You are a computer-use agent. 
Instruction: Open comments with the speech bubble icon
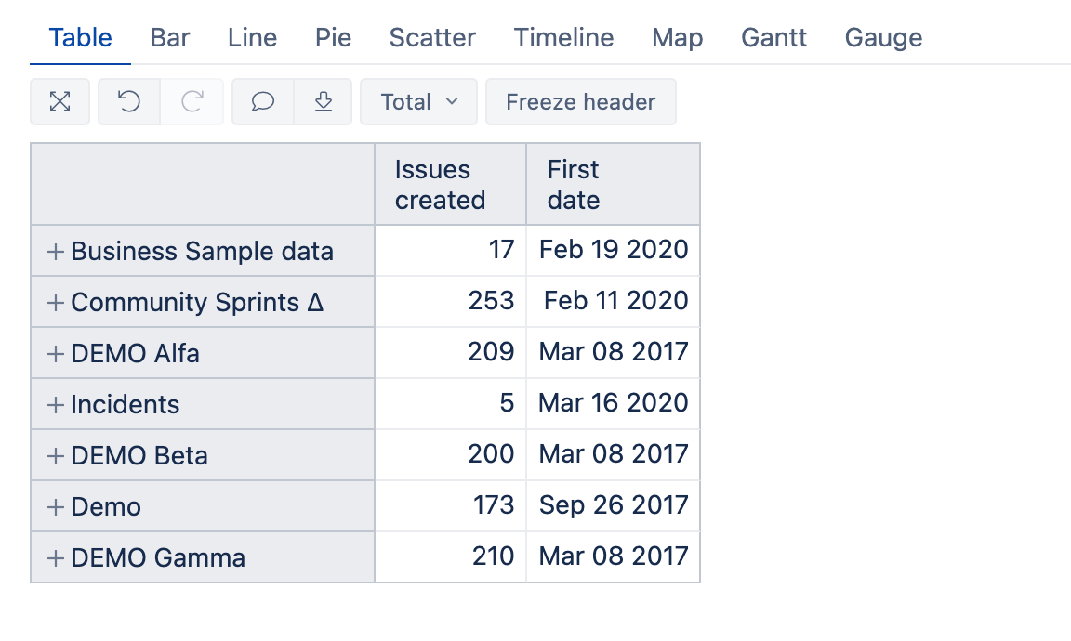click(x=263, y=101)
